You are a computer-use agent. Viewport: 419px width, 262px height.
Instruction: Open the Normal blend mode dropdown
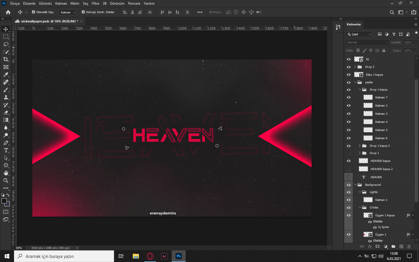click(x=367, y=42)
